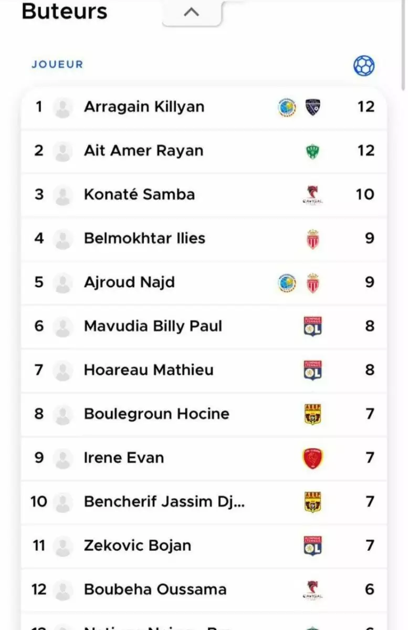Select Zekovic Bojan in scorers list

click(x=137, y=545)
